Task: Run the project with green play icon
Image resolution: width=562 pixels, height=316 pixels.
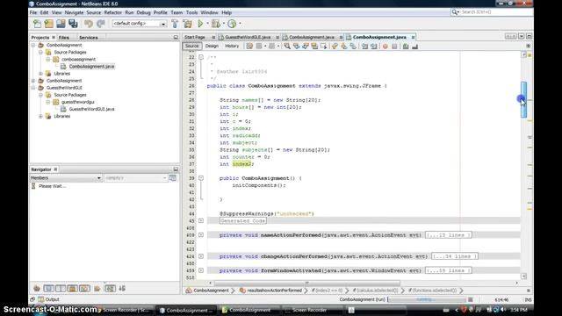Action: pyautogui.click(x=200, y=24)
